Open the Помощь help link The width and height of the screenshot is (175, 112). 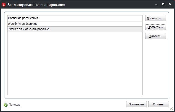[14, 105]
